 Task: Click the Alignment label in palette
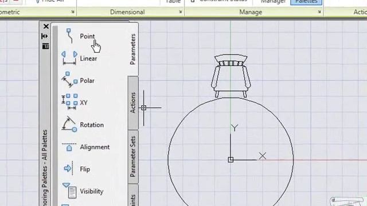pos(95,147)
